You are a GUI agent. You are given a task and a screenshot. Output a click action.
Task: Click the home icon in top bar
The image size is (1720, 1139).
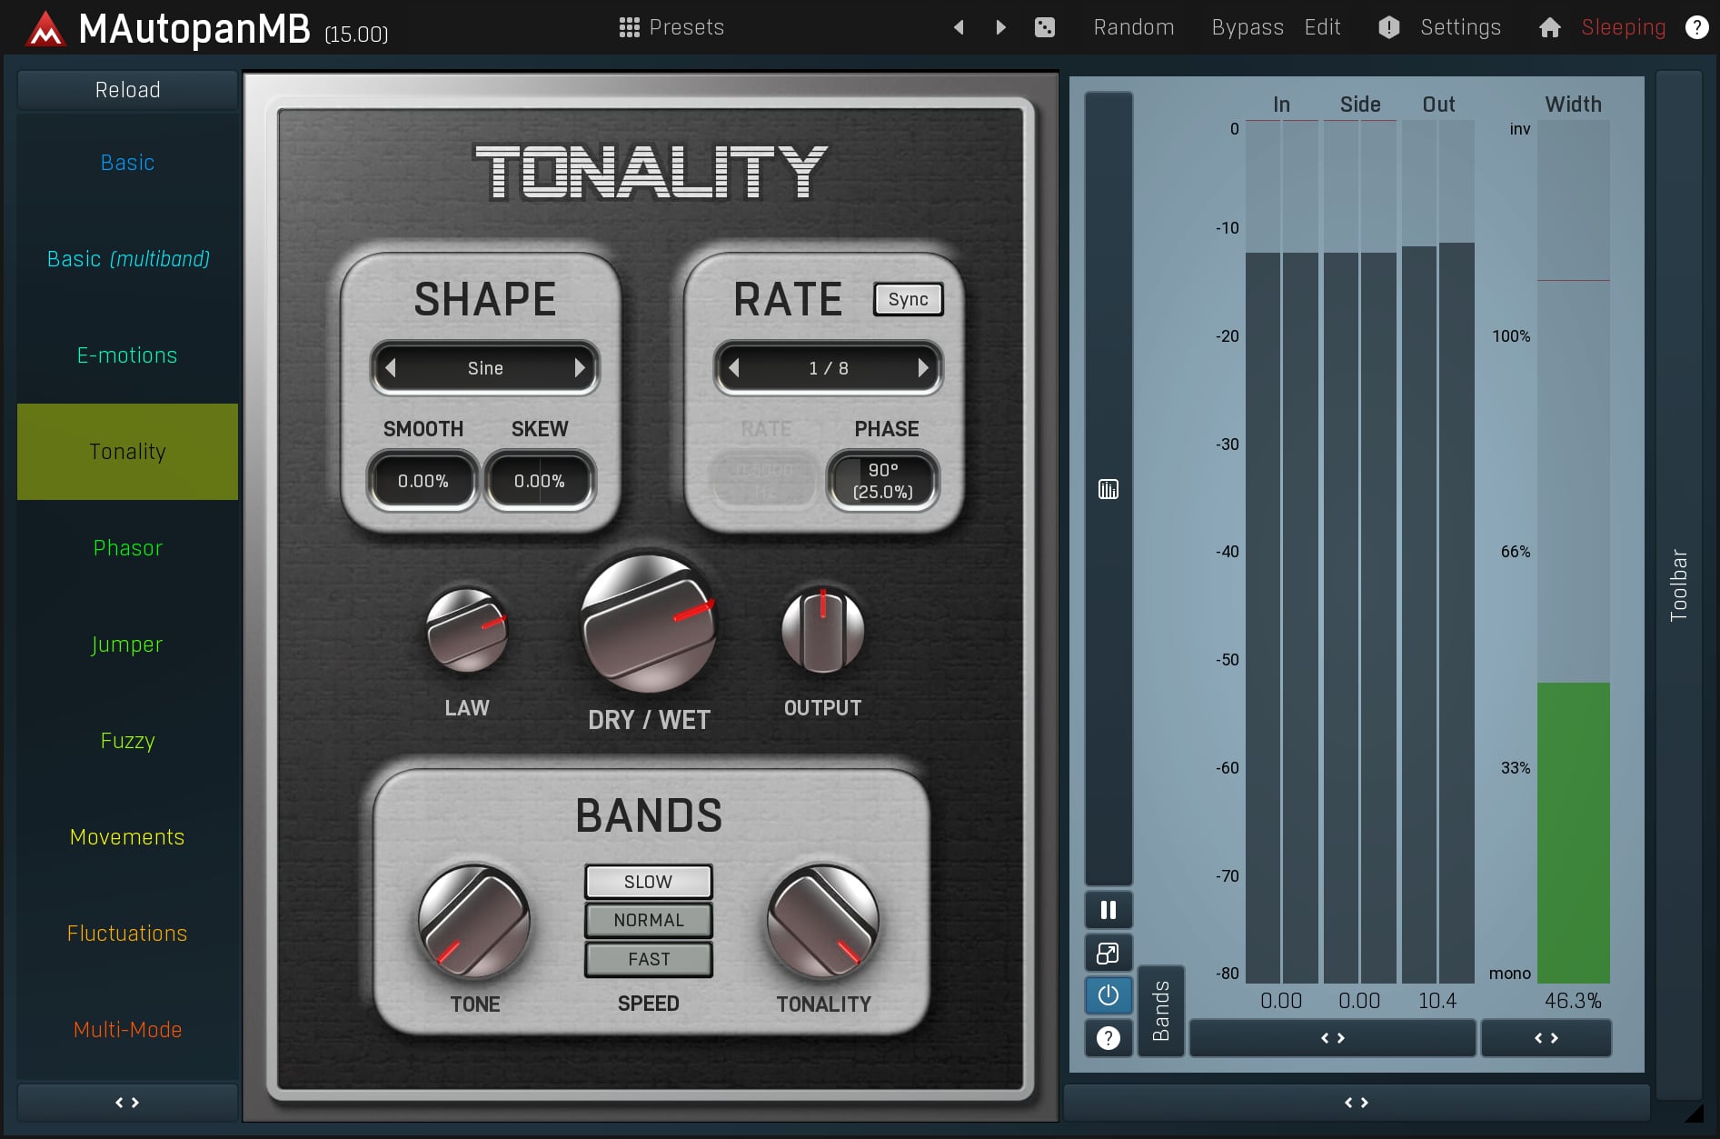click(1549, 27)
